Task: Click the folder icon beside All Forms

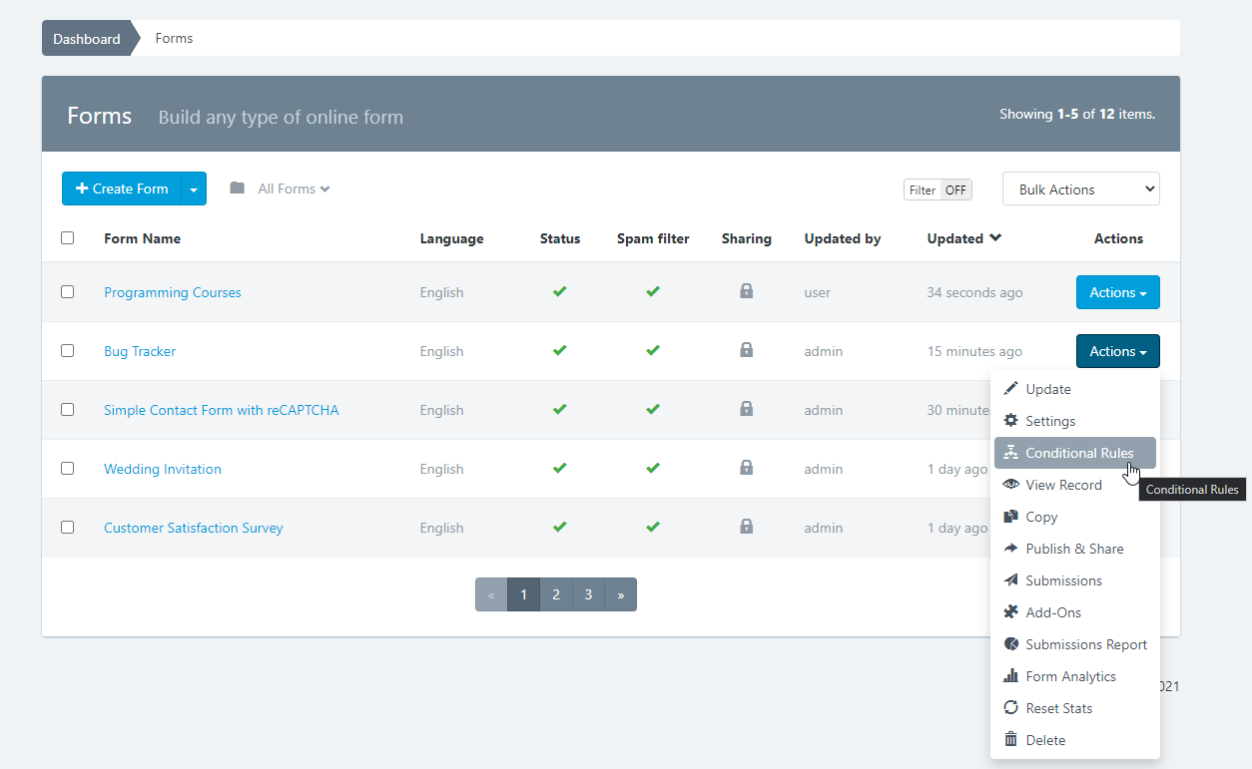Action: [237, 189]
